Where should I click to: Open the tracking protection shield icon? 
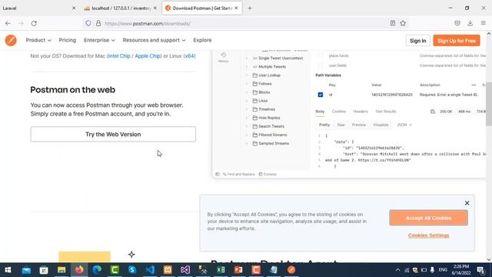88,23
